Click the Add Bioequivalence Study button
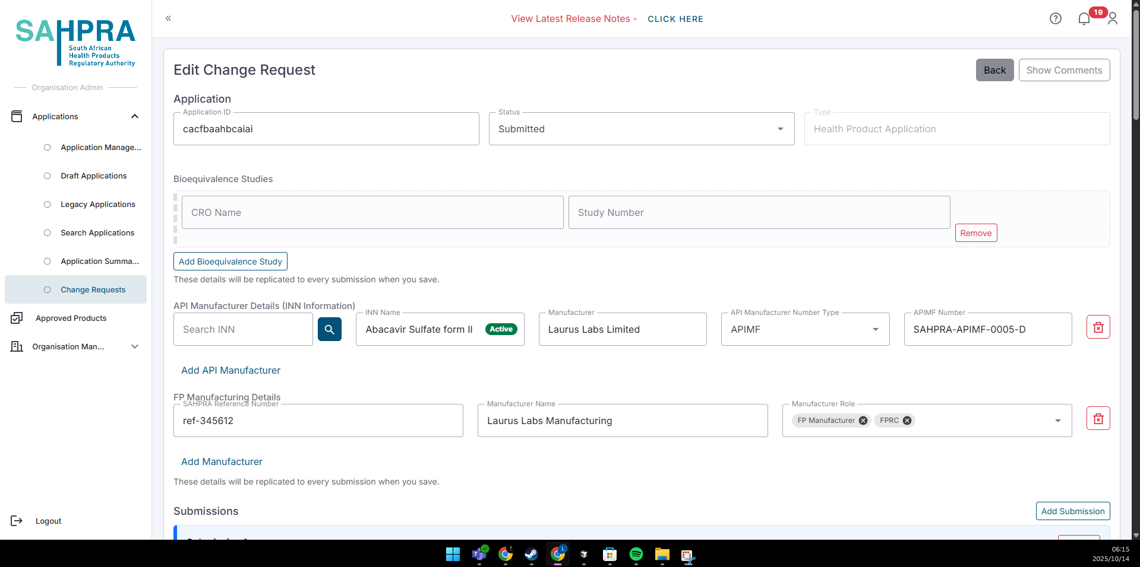The image size is (1140, 567). pyautogui.click(x=230, y=262)
